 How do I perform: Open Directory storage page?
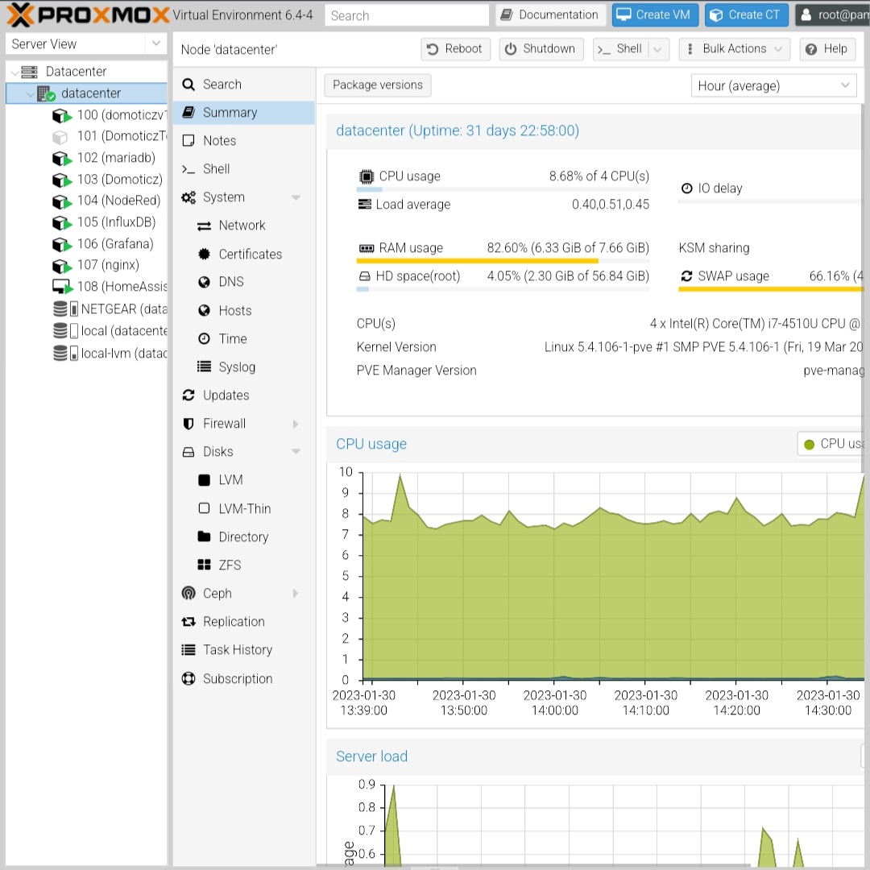[x=243, y=537]
